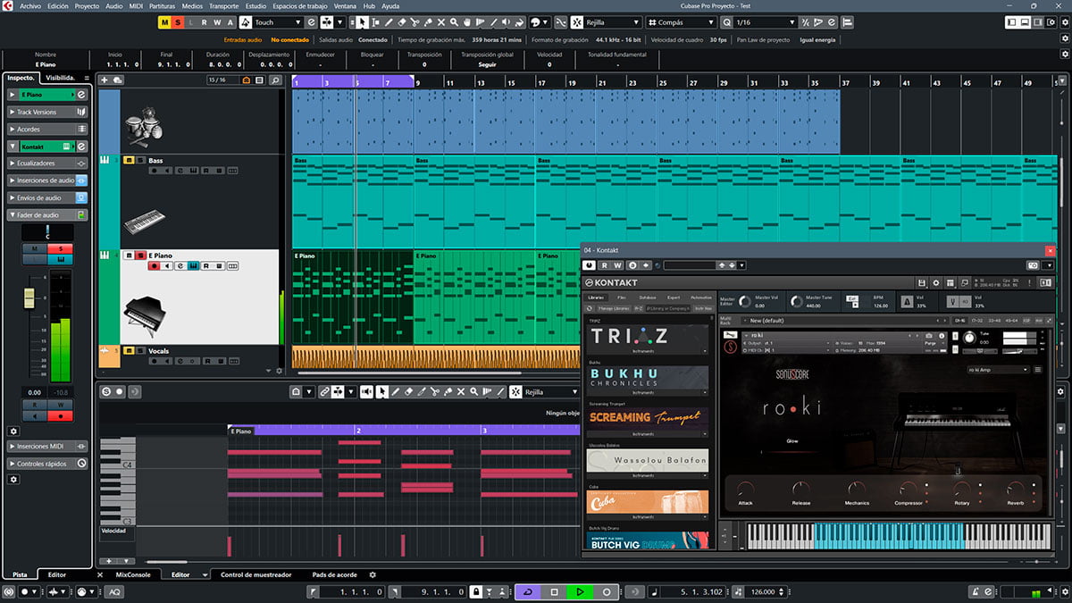Image resolution: width=1072 pixels, height=603 pixels.
Task: Open Control de muestreador tab
Action: tap(255, 574)
